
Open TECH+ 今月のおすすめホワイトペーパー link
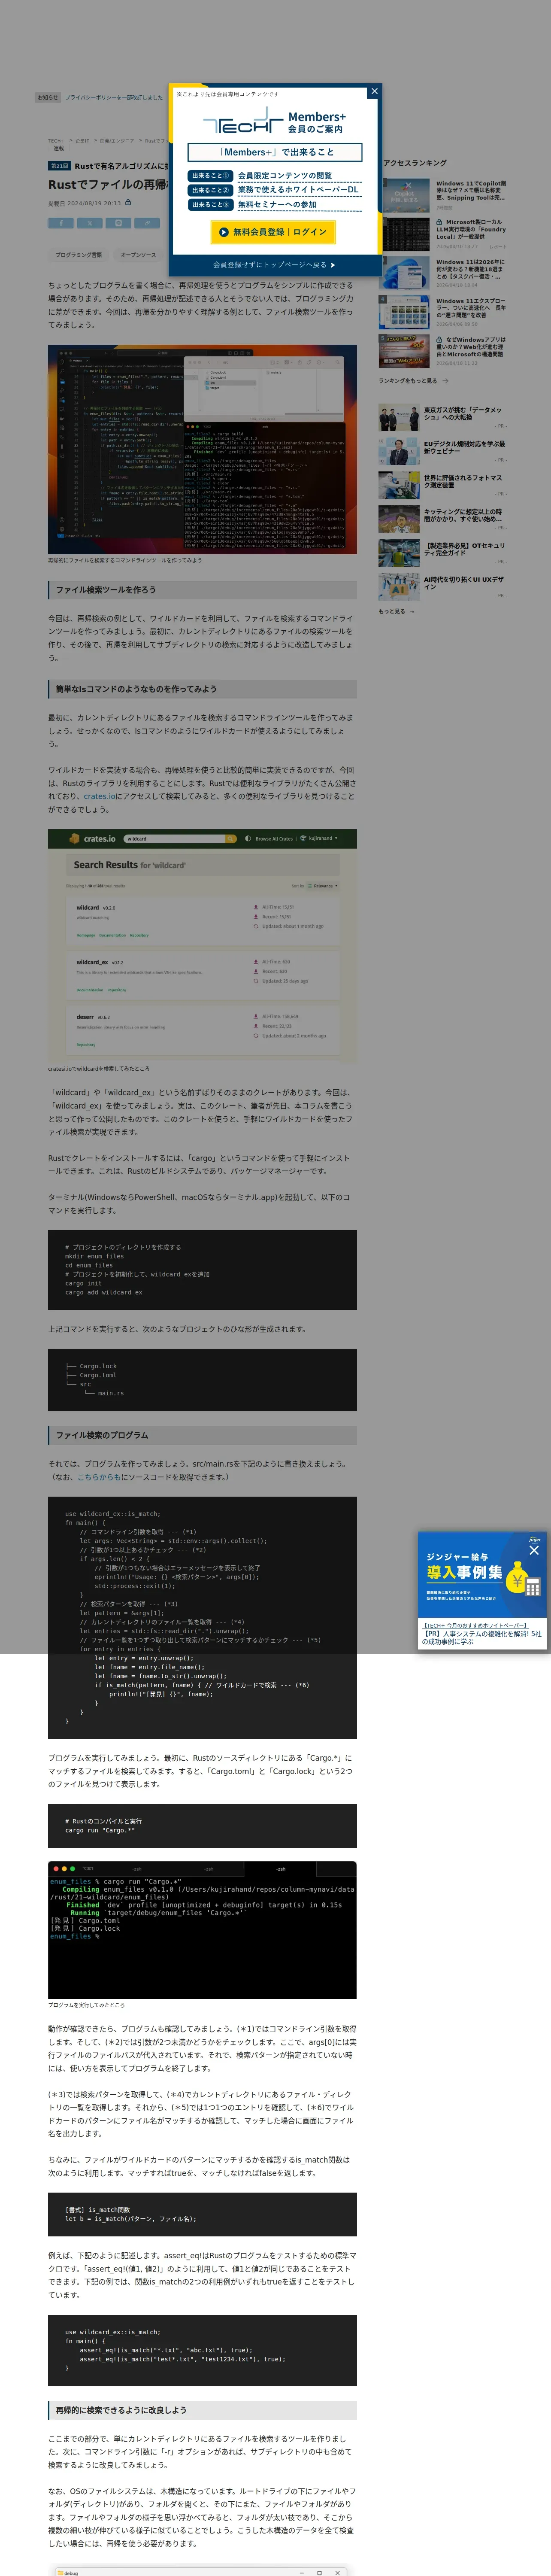[475, 1626]
